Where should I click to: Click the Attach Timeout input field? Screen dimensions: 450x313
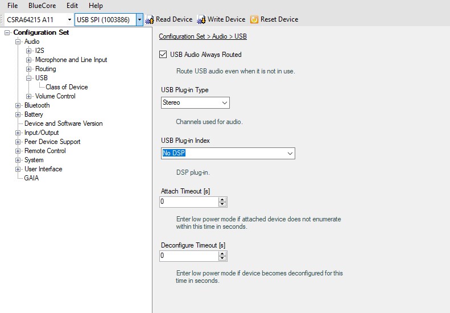(x=188, y=201)
